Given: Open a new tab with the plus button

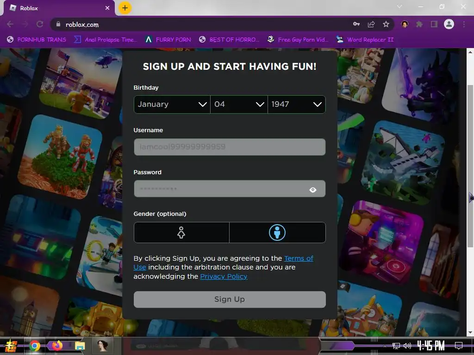Looking at the screenshot, I should tap(125, 8).
